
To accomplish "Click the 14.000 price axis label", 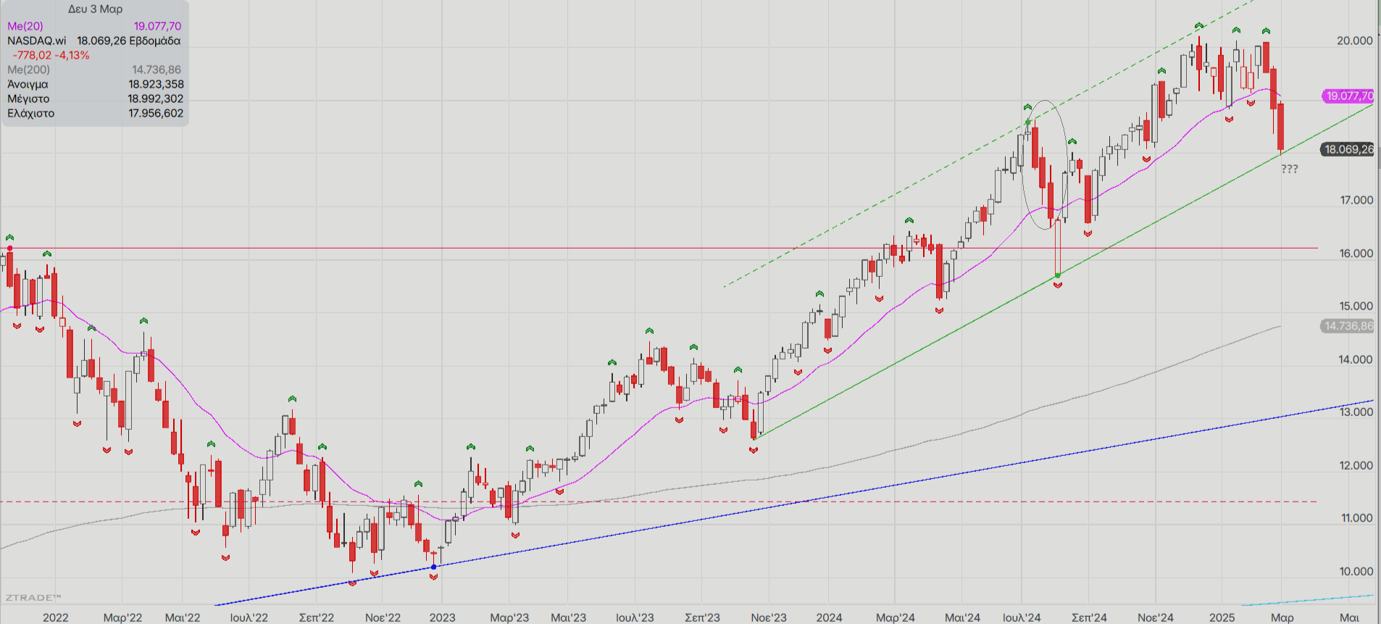I will 1356,359.
